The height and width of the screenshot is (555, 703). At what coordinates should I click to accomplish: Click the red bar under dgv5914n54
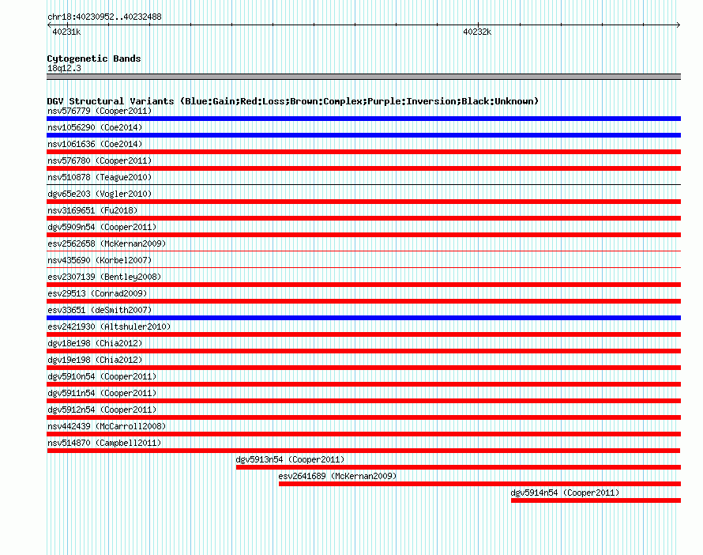point(596,500)
